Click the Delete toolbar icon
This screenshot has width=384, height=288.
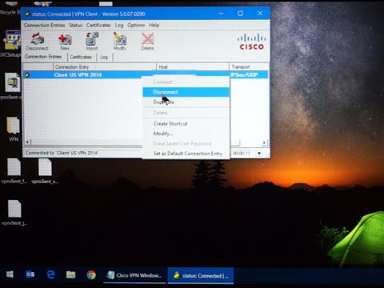(x=147, y=42)
